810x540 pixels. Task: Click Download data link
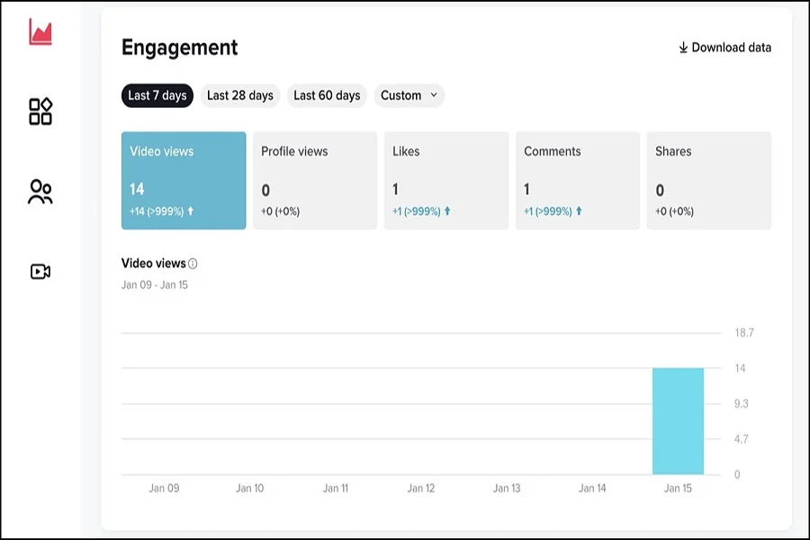pyautogui.click(x=724, y=48)
